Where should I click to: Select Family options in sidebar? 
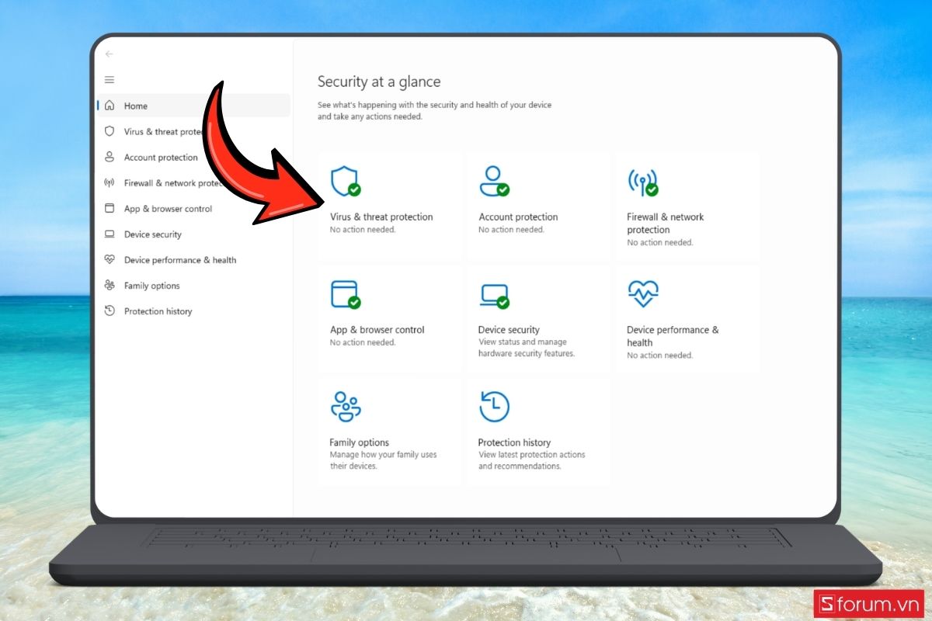pyautogui.click(x=152, y=286)
